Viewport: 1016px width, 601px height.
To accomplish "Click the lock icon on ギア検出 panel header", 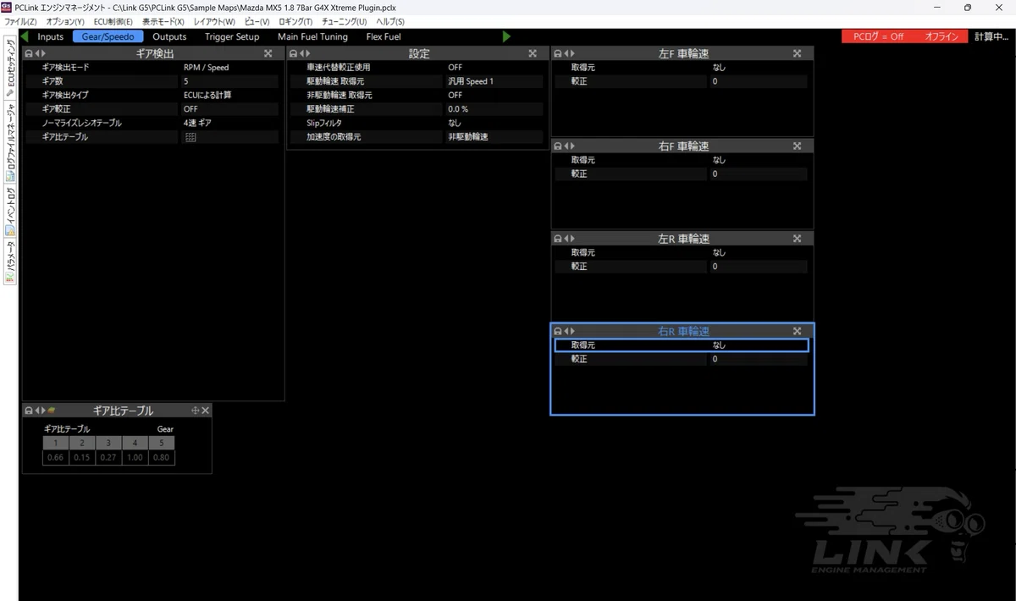I will 29,53.
